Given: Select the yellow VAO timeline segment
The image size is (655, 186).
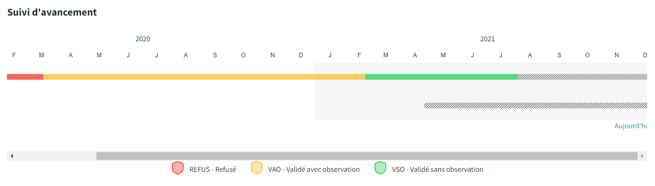Looking at the screenshot, I should 204,77.
